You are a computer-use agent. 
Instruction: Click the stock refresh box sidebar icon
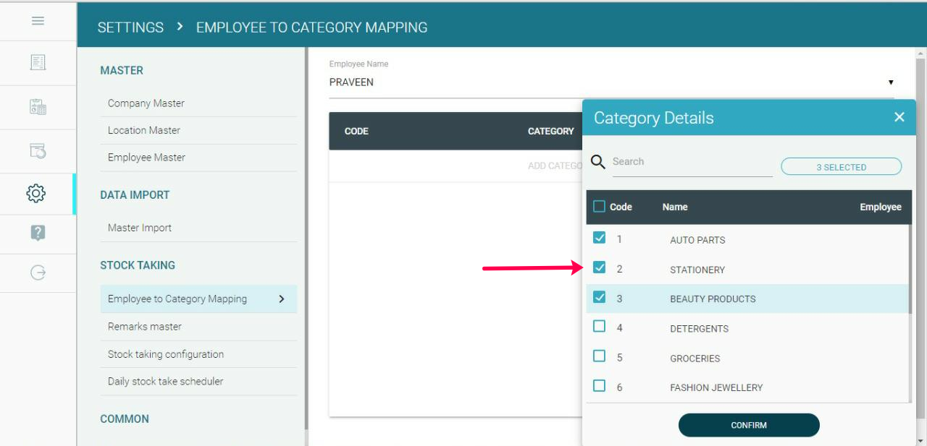coord(38,150)
